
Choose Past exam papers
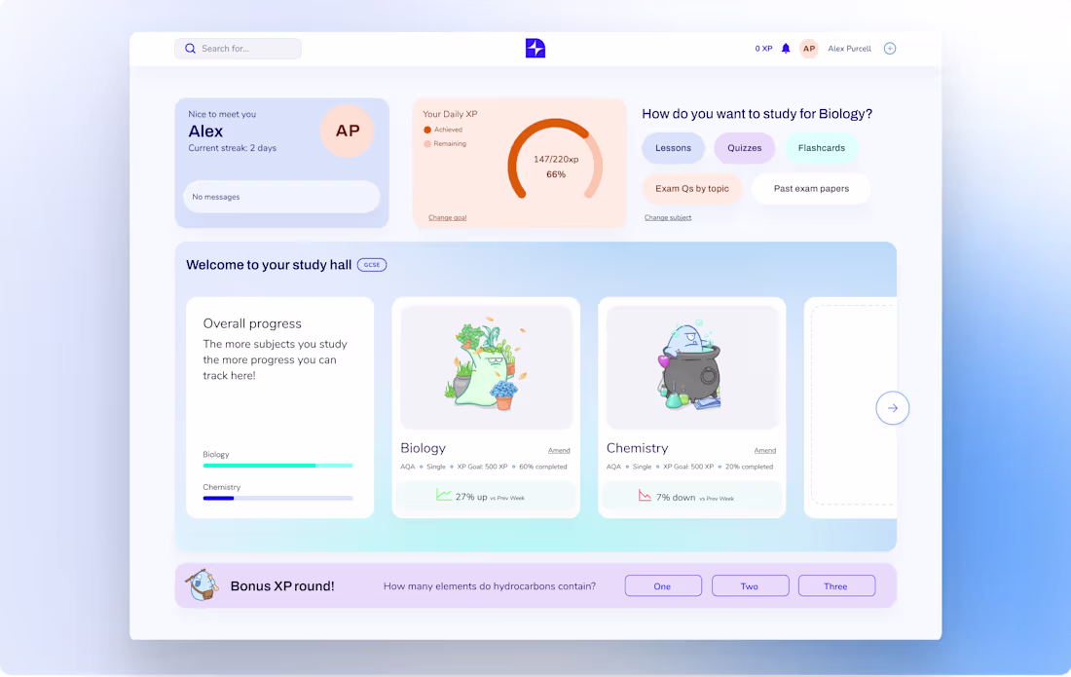coord(811,189)
